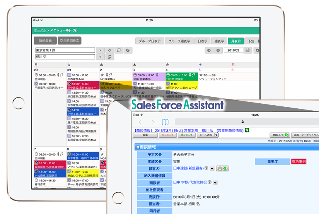Open Safari bookmarks book icon
319x214 pixels.
pos(165,122)
